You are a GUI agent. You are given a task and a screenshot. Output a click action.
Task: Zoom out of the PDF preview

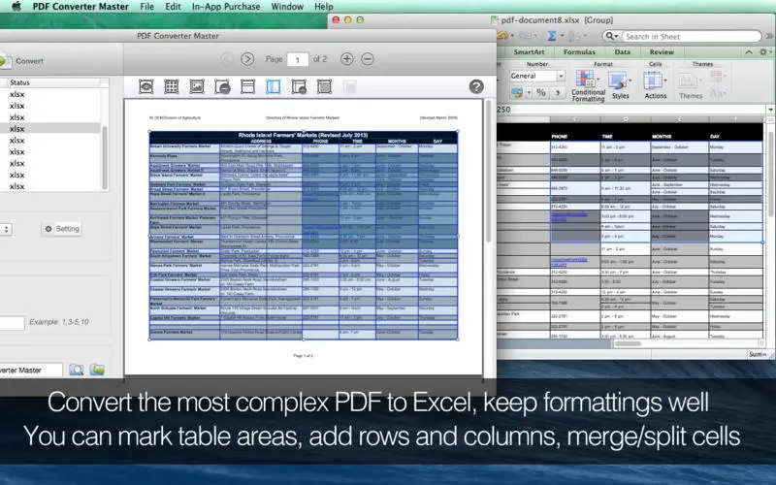(368, 59)
